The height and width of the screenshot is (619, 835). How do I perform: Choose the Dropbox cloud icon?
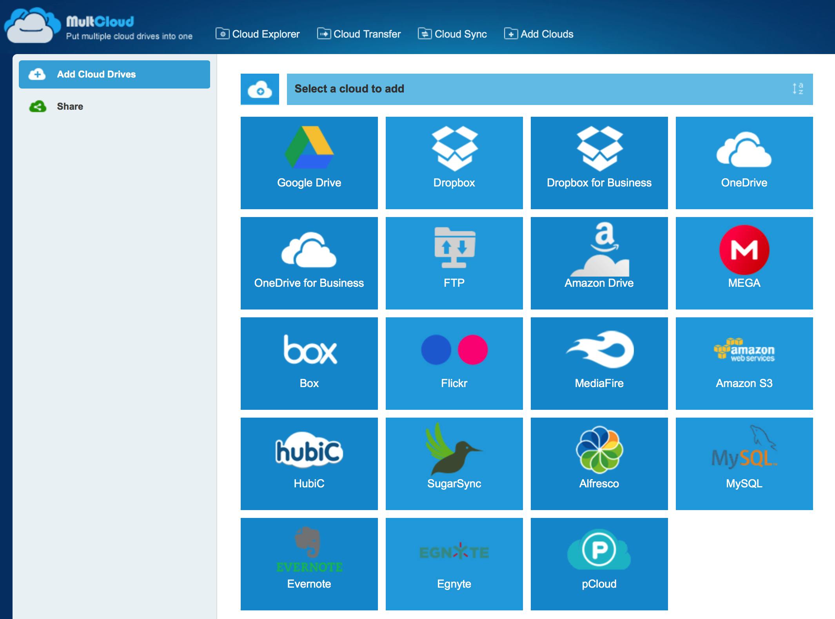(x=454, y=163)
